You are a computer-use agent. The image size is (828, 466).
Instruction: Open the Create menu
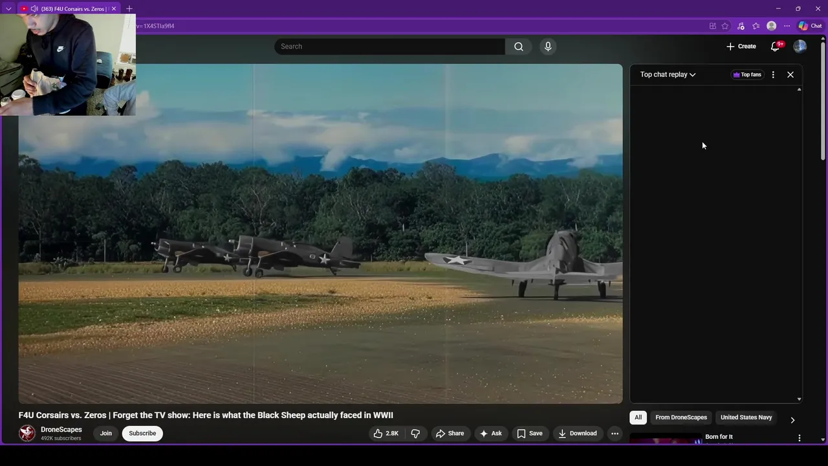coord(741,47)
